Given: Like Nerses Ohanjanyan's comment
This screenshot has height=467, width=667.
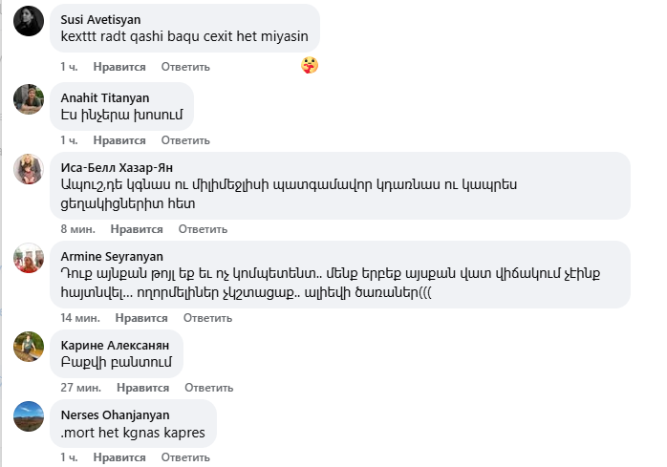Looking at the screenshot, I should pyautogui.click(x=124, y=458).
